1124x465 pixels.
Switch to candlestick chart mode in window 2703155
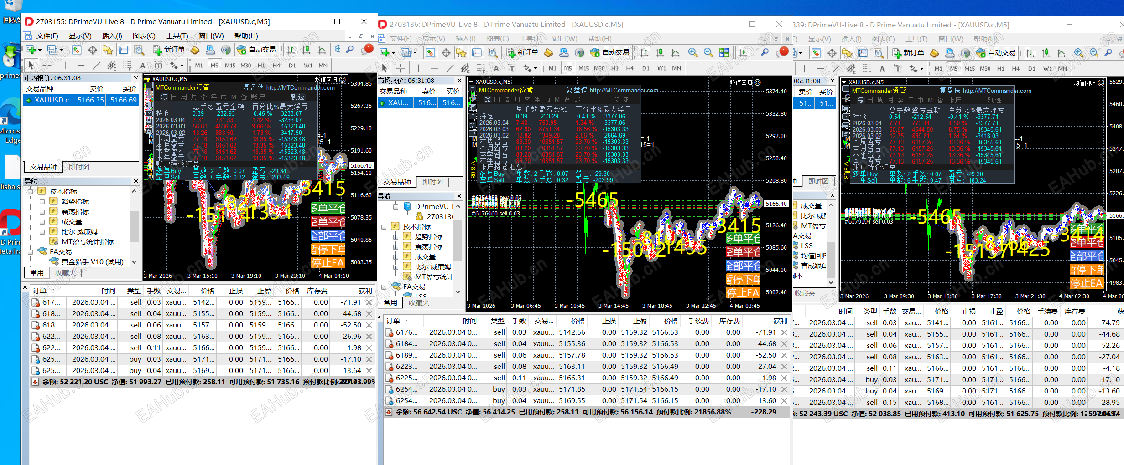[x=306, y=50]
